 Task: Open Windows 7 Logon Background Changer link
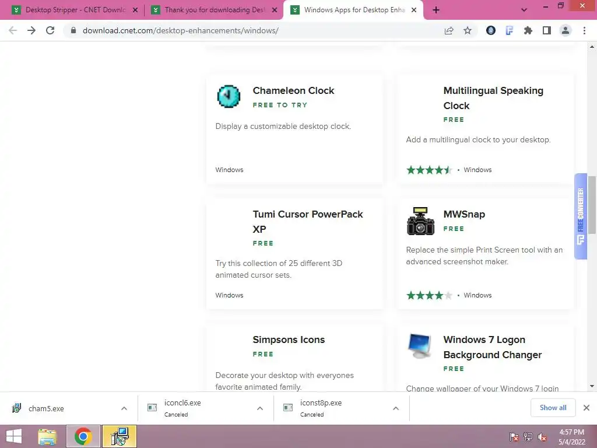pos(492,347)
